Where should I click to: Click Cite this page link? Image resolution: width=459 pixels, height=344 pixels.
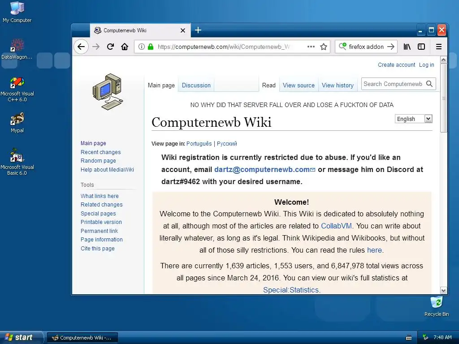(97, 248)
